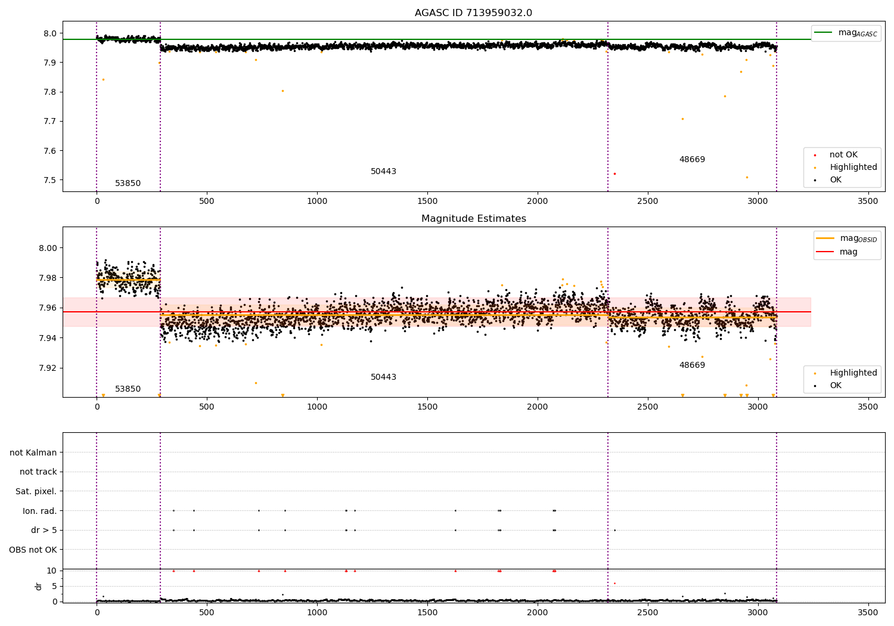The image size is (894, 626).
Task: Click the 8.0 y-tick of the top plot
Action: click(x=50, y=33)
